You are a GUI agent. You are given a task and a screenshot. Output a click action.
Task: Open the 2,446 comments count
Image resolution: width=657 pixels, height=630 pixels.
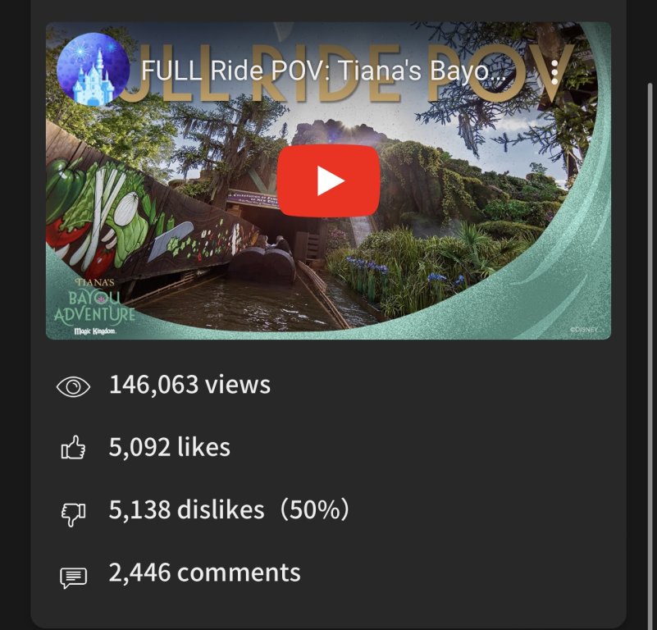(x=204, y=573)
